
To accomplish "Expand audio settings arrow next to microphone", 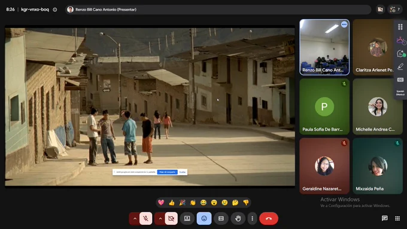I will pos(135,219).
